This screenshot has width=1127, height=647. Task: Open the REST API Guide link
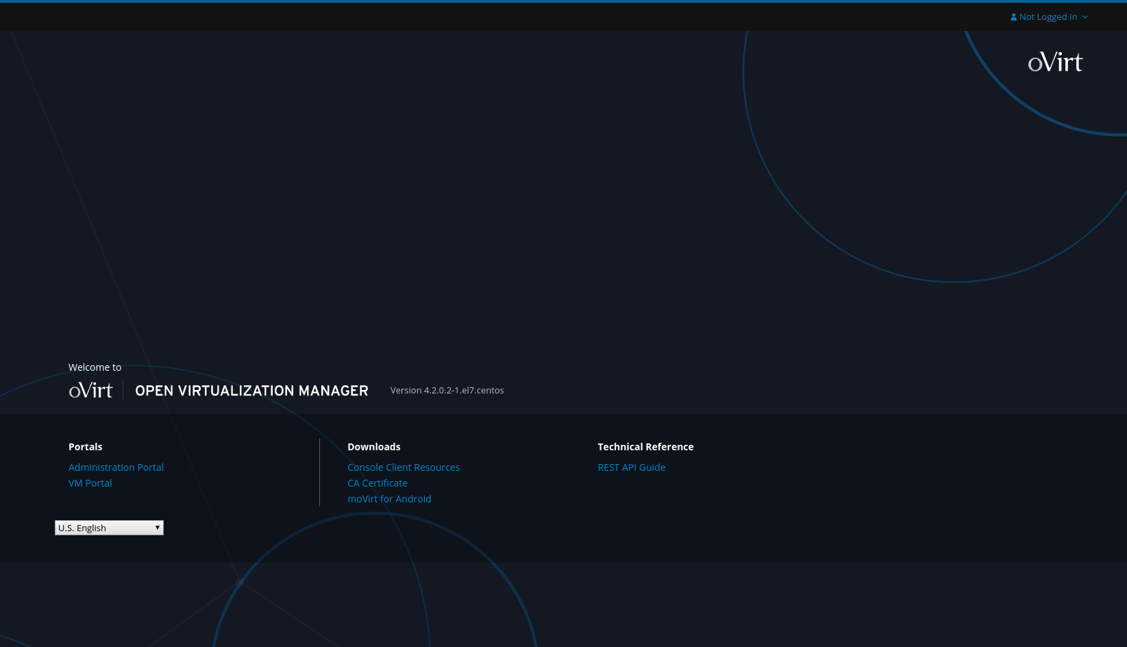[x=632, y=467]
